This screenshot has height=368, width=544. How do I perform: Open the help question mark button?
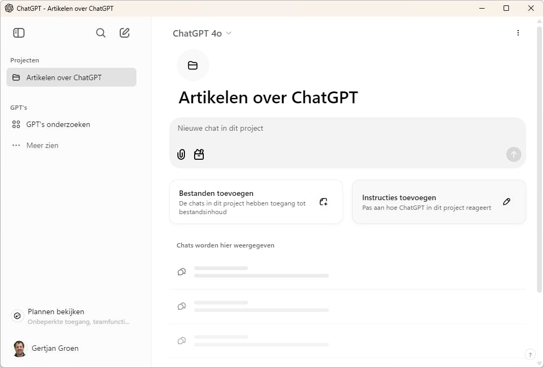pyautogui.click(x=530, y=355)
